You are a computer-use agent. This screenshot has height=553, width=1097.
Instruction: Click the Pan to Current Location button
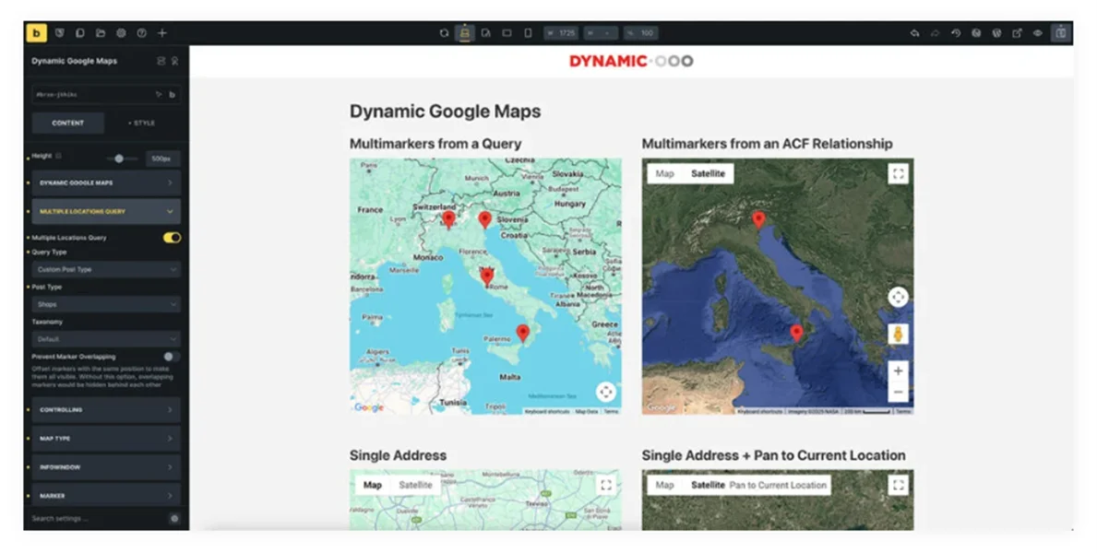[778, 485]
